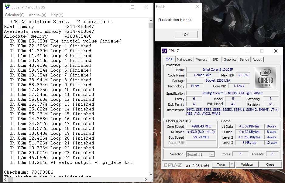Click the Core Speed value '4288.43 MHz'
Viewport: 285px width, 183px height.
pos(201,126)
